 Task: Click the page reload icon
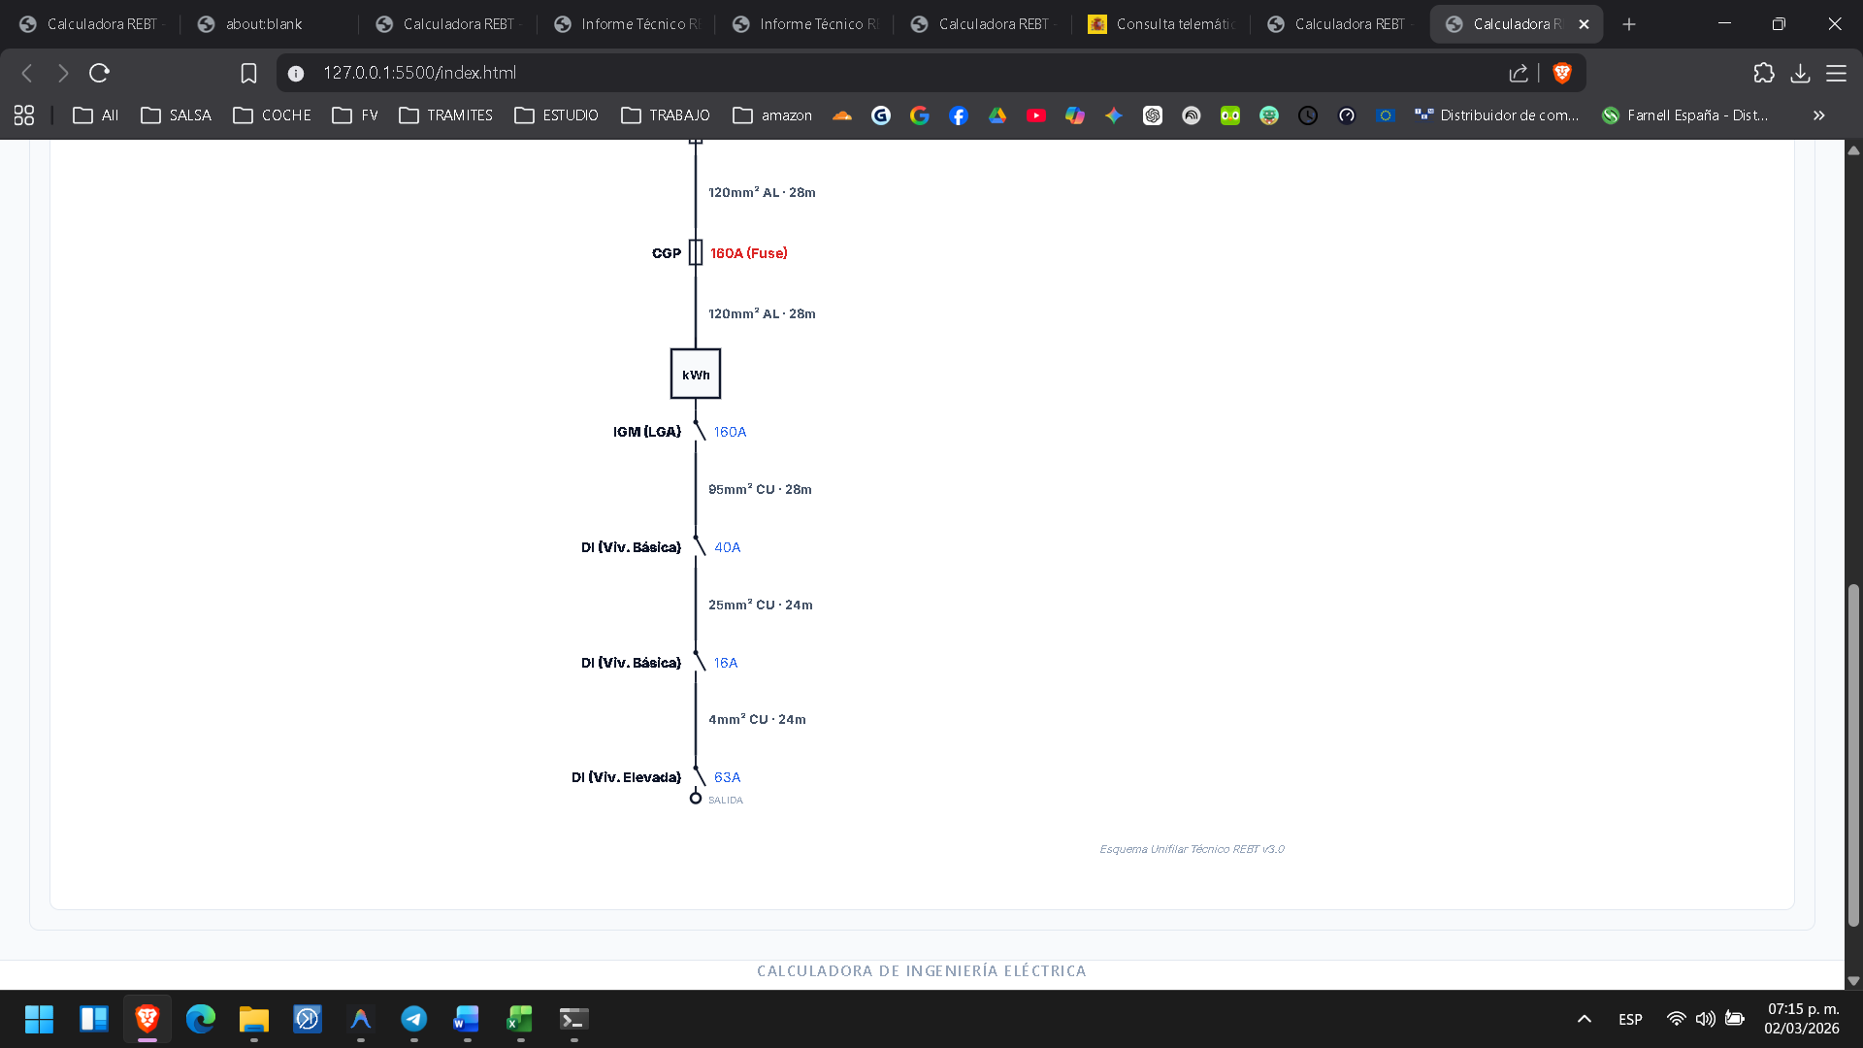pos(99,73)
